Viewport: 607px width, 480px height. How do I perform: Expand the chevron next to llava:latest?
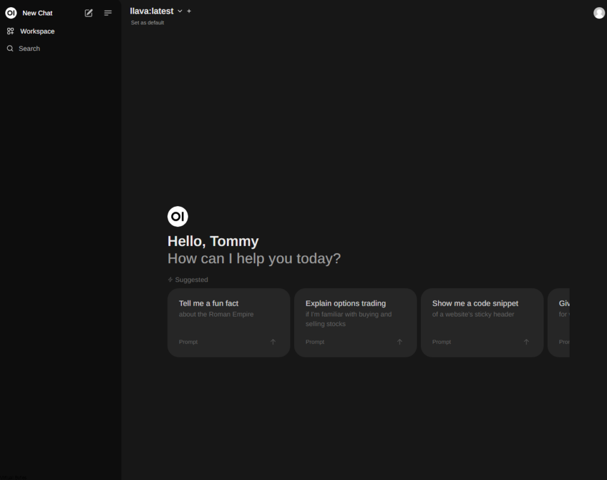pos(180,11)
